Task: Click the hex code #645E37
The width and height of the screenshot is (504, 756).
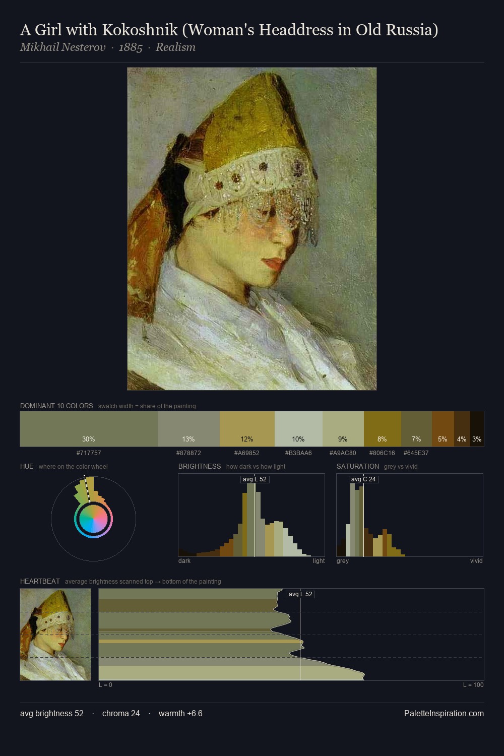Action: [416, 453]
